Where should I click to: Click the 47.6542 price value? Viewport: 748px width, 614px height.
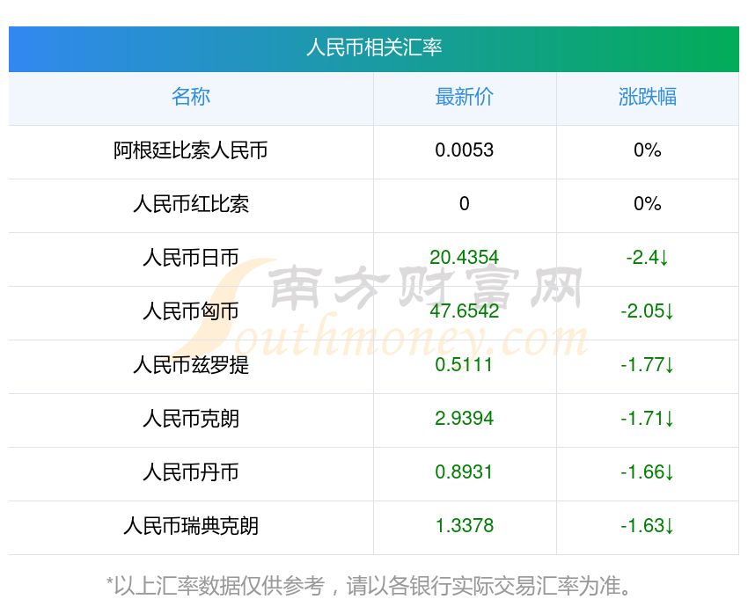click(x=464, y=311)
